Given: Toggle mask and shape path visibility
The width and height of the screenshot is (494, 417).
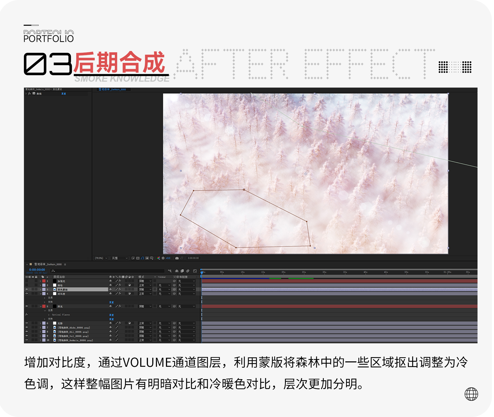Looking at the screenshot, I should pyautogui.click(x=142, y=258).
